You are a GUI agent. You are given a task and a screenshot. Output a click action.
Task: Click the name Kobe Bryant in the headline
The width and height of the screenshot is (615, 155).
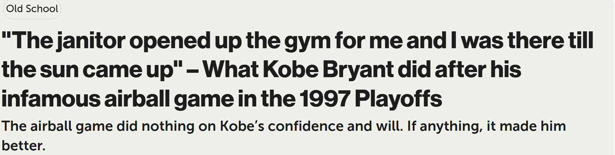click(x=327, y=70)
